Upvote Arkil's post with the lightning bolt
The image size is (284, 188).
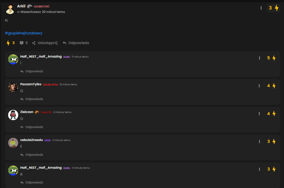click(x=277, y=8)
